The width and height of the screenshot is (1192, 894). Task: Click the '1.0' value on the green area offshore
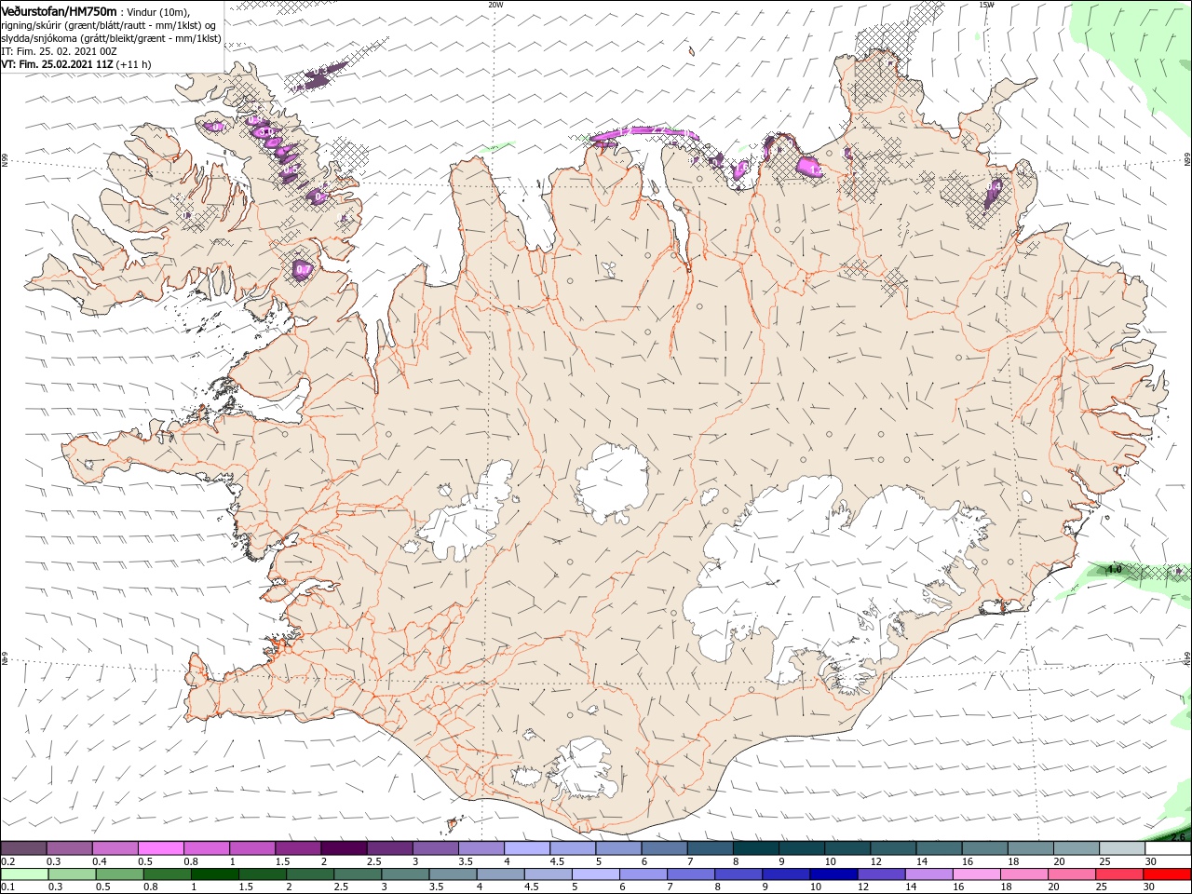click(x=1114, y=568)
